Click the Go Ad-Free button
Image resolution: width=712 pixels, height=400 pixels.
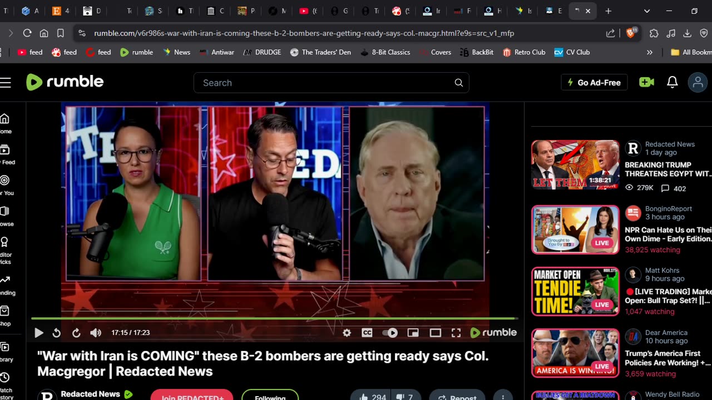pos(594,82)
